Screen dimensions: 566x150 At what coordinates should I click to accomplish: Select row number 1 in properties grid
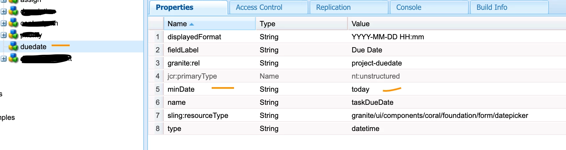[158, 37]
